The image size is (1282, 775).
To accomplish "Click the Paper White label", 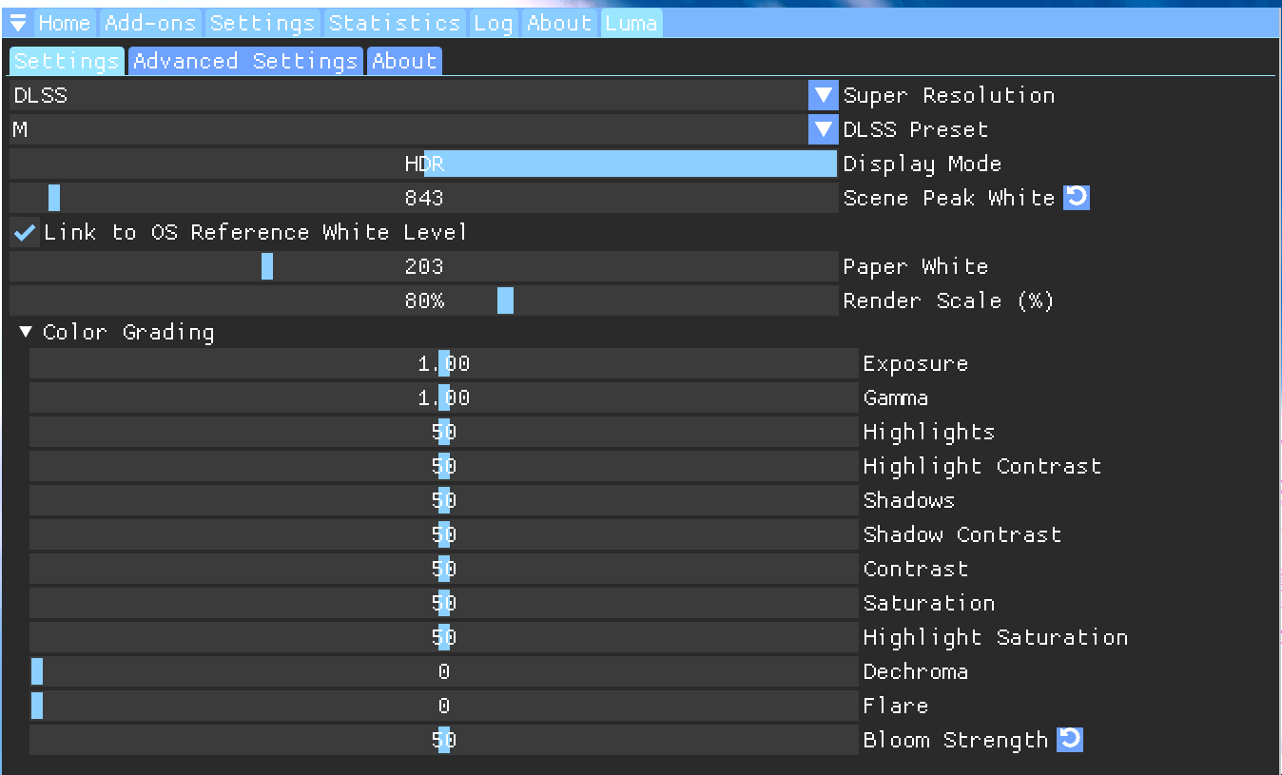I will [916, 266].
